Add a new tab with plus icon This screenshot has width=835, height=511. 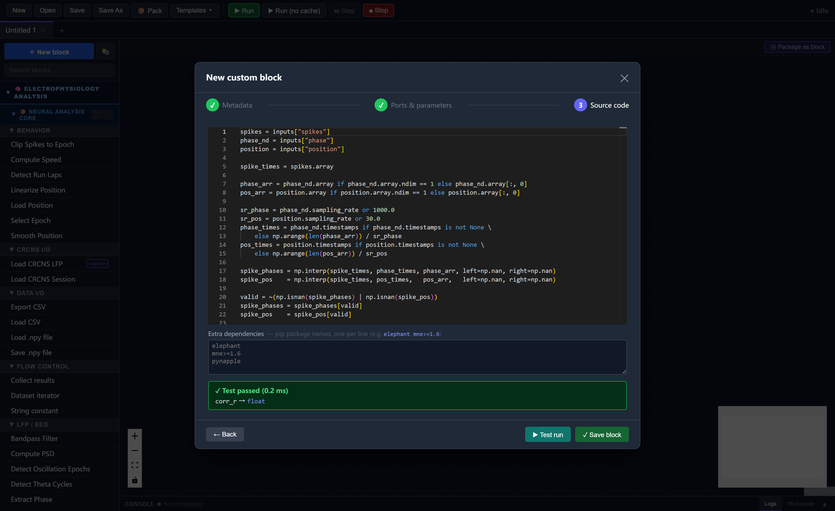[62, 30]
